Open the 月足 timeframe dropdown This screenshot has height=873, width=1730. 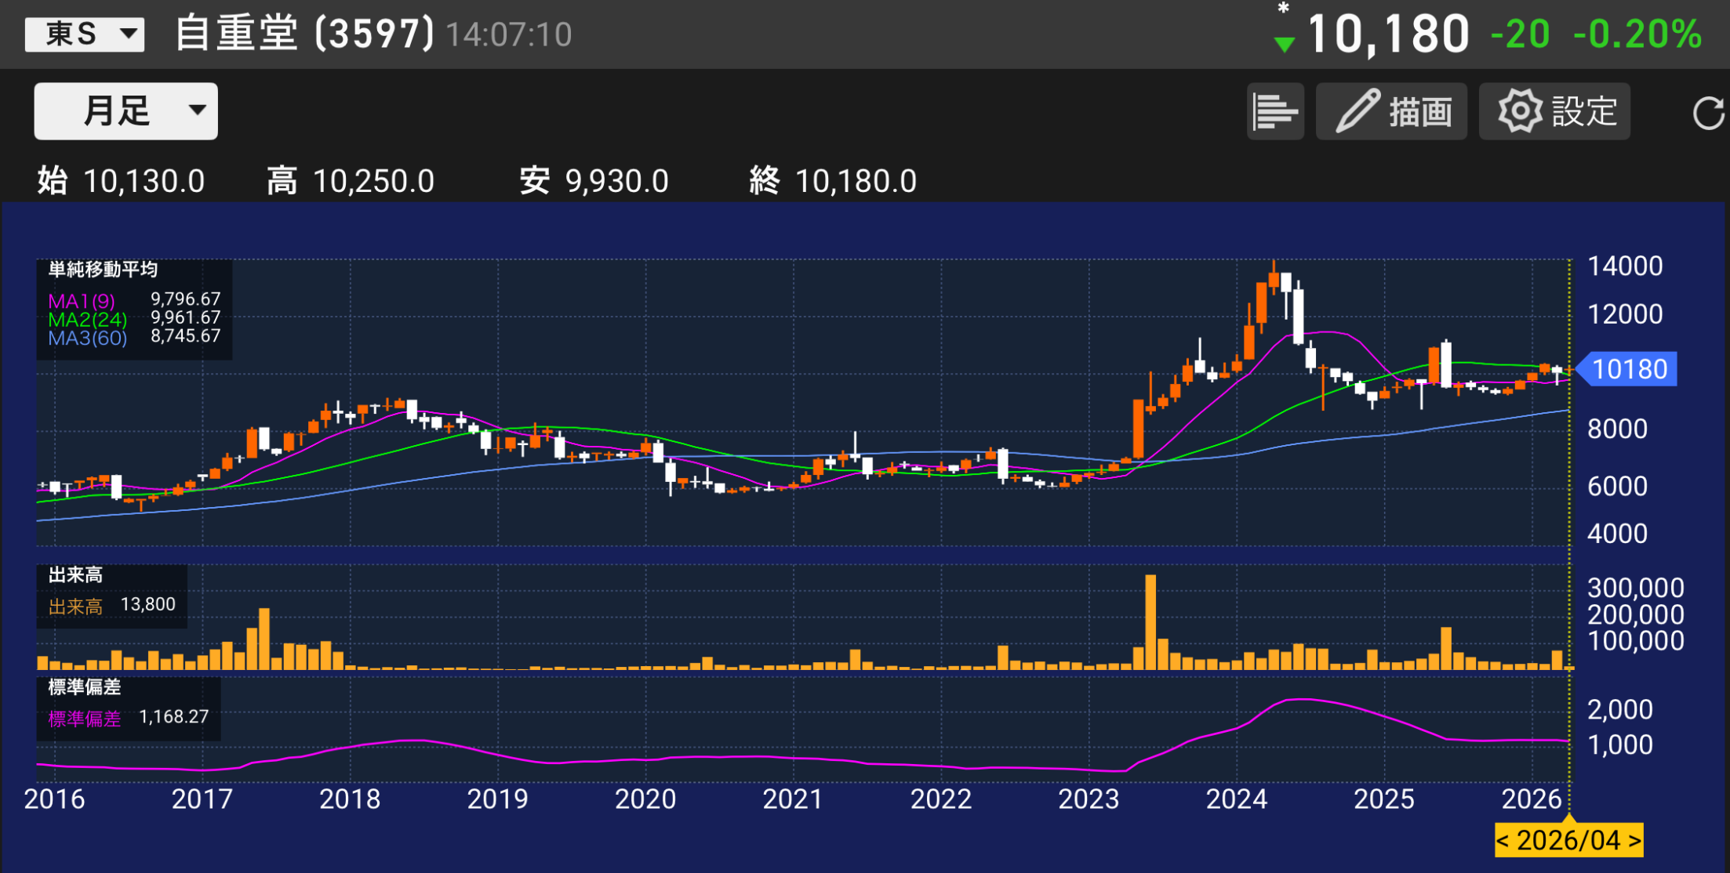(x=125, y=111)
